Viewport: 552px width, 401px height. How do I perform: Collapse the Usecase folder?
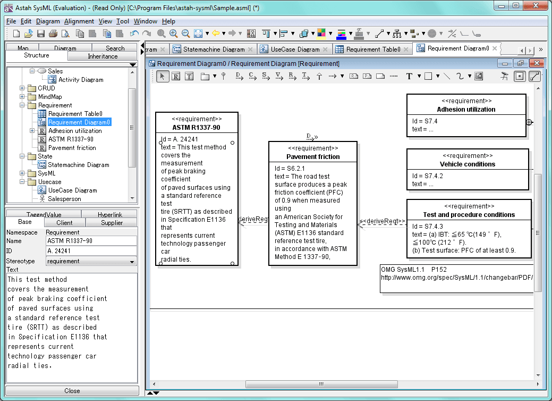pos(22,182)
